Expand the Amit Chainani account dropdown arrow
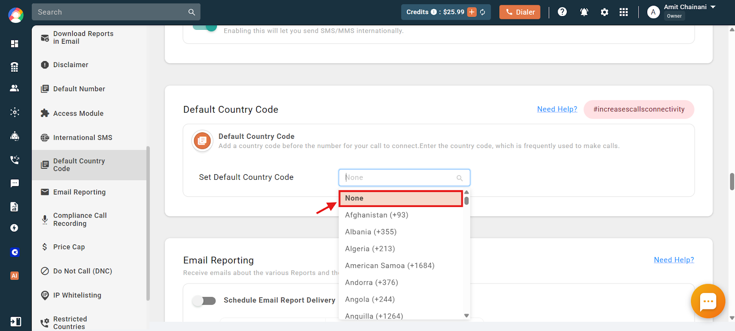 (713, 7)
